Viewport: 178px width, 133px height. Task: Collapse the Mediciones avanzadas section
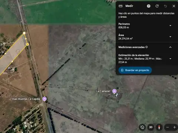(170, 47)
